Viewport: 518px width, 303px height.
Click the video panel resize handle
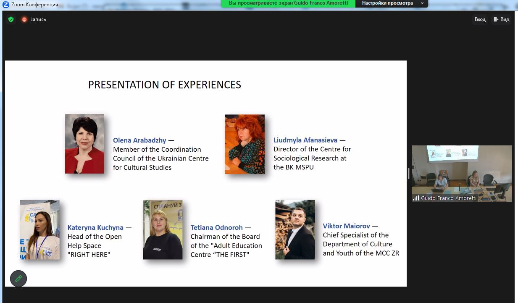point(409,173)
